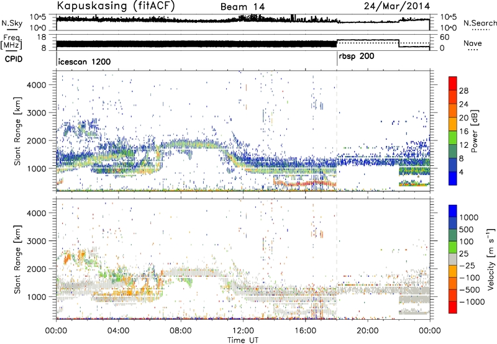Click the 'Freq. [MHz]' axis label
Viewport: 497px width, 344px height.
coord(11,42)
